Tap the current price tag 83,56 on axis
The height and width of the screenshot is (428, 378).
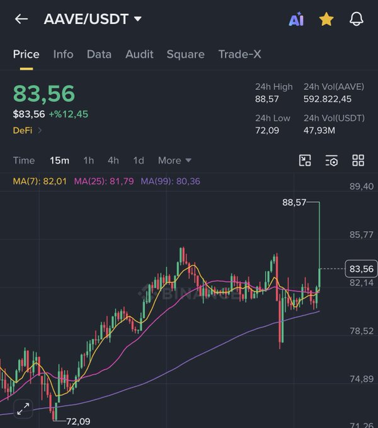(x=362, y=269)
